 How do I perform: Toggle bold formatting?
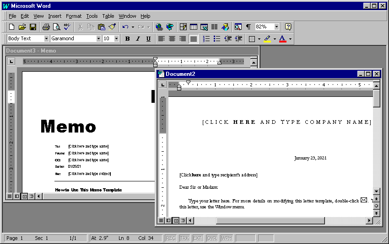128,39
